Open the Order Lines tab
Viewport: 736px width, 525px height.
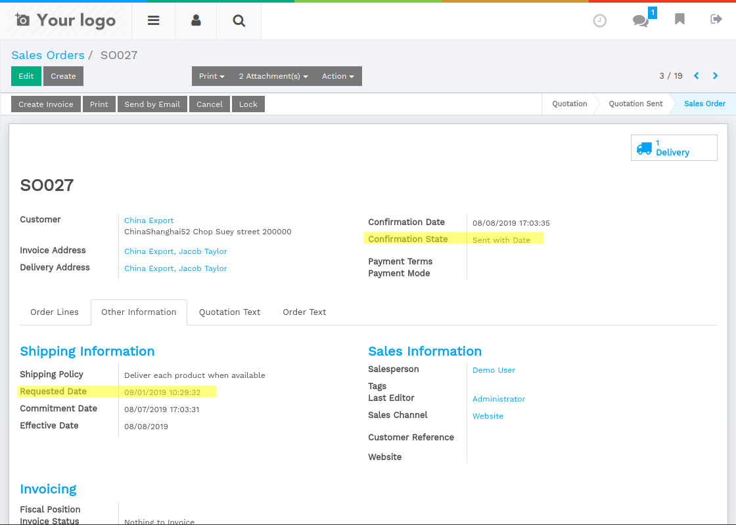pyautogui.click(x=55, y=312)
